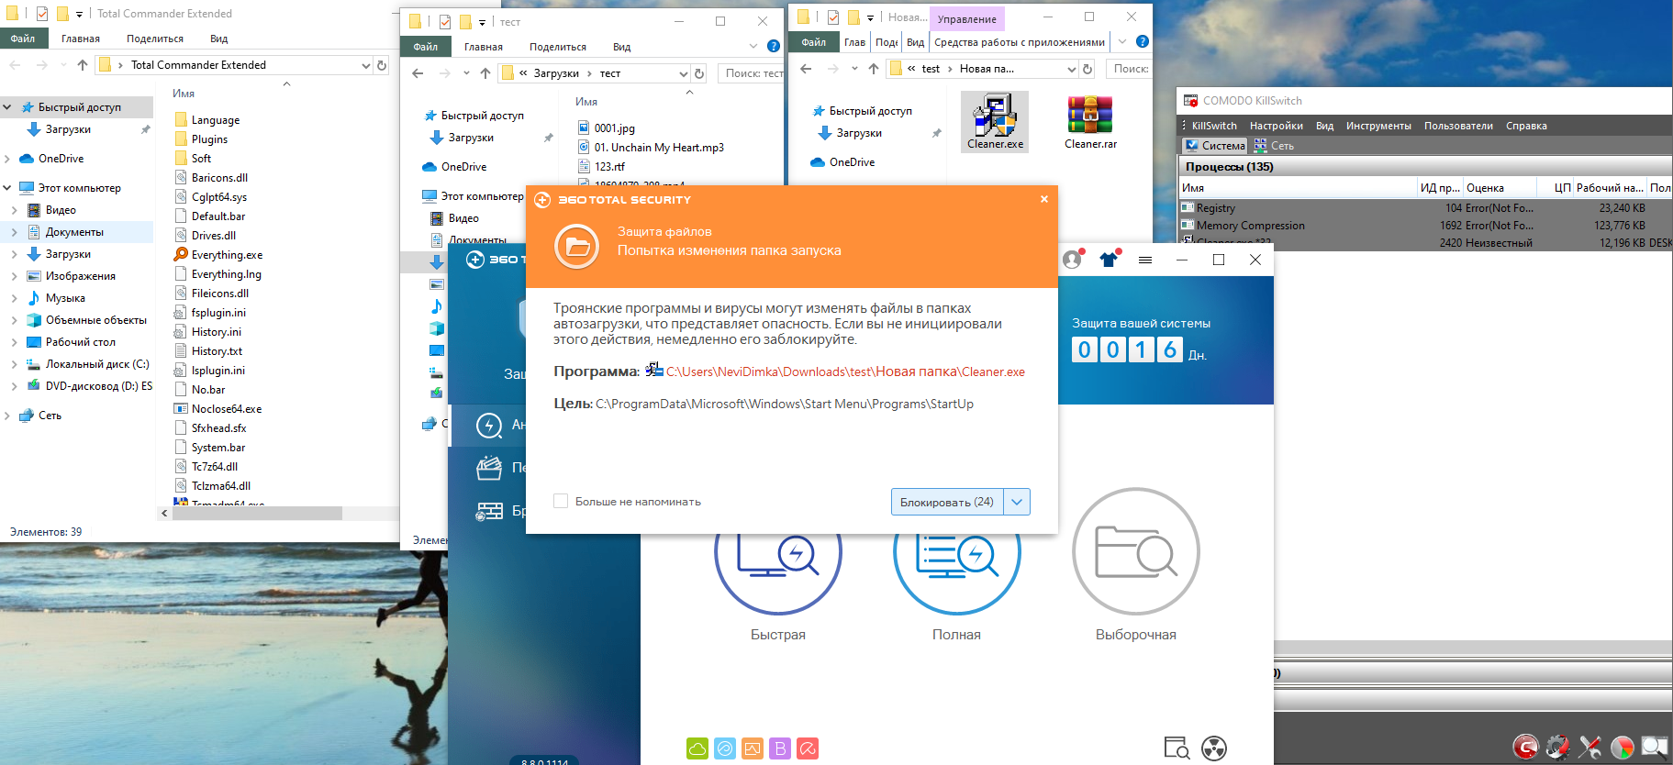Select the Registry process row in KillSwitch
Screen dimensions: 1673x765
(1425, 208)
